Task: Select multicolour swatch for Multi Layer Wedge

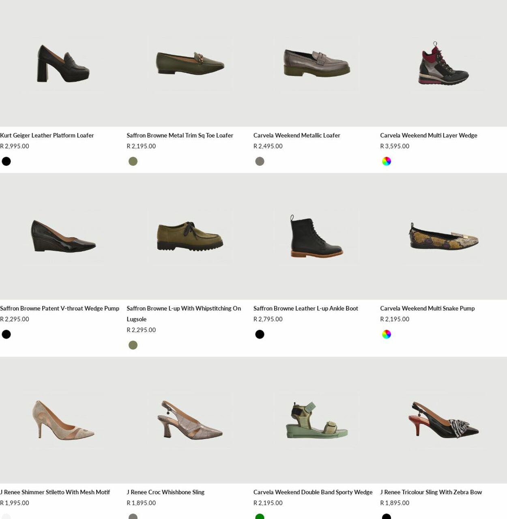Action: pyautogui.click(x=387, y=161)
